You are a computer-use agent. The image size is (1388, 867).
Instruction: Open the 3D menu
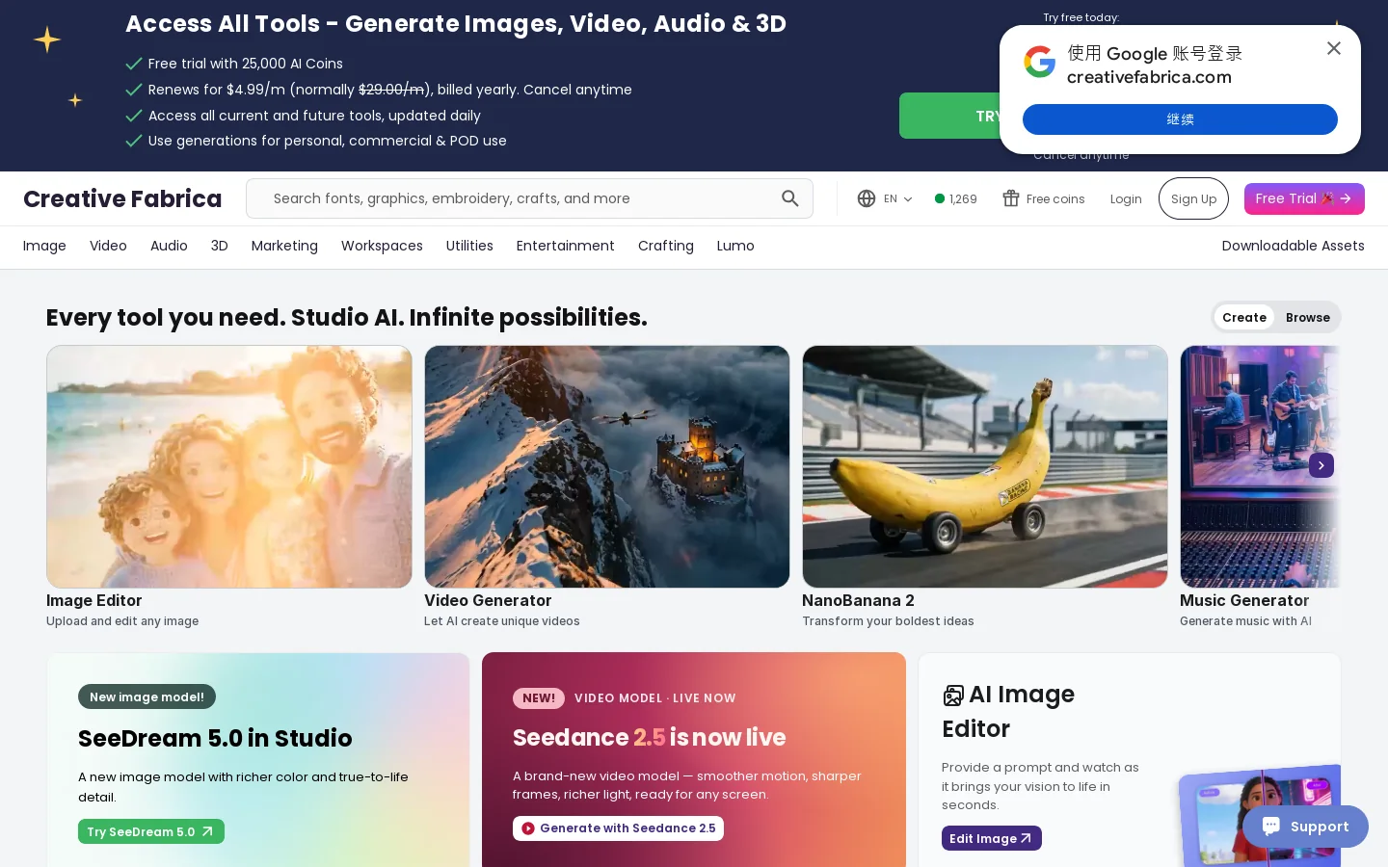tap(220, 246)
